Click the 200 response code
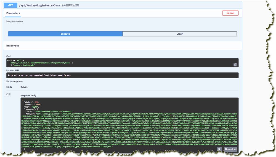Screen dimensions: 276x157 (x=9, y=94)
